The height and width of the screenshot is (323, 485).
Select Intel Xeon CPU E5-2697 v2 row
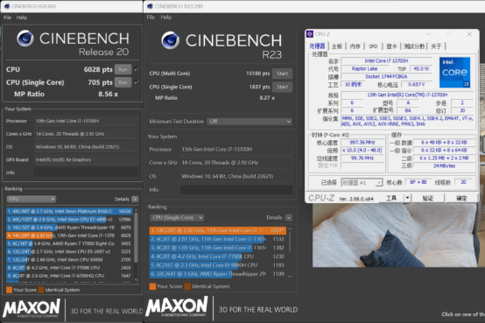coord(69,251)
